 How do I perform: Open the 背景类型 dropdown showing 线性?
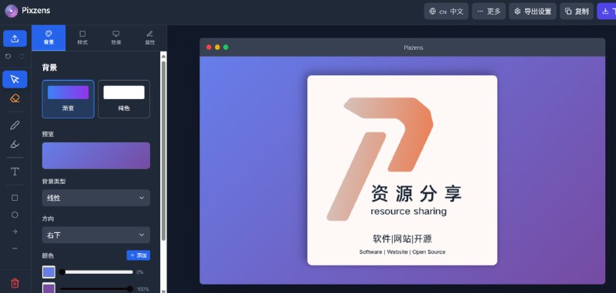click(95, 198)
